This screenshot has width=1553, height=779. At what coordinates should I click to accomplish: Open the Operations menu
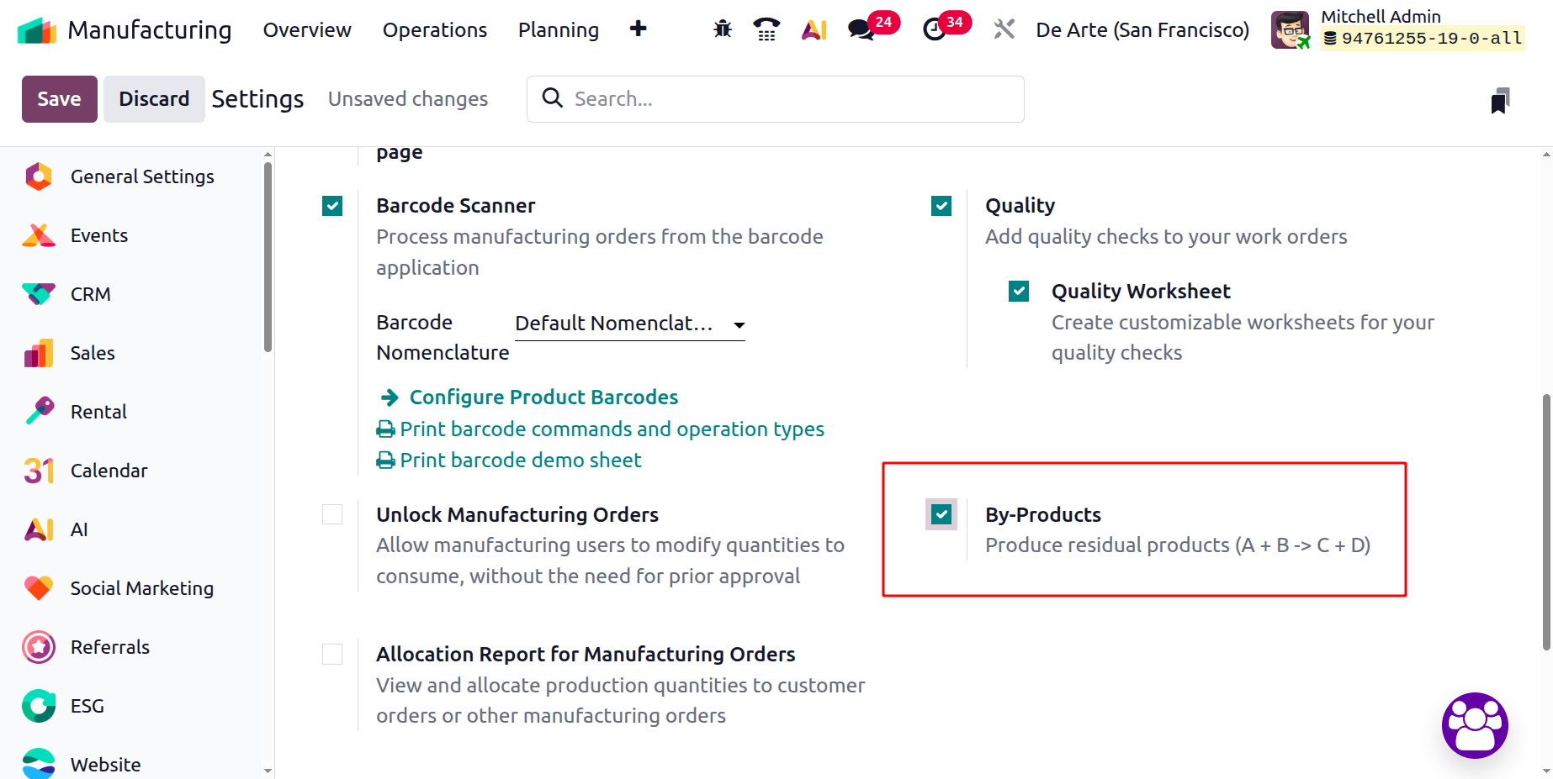[434, 30]
